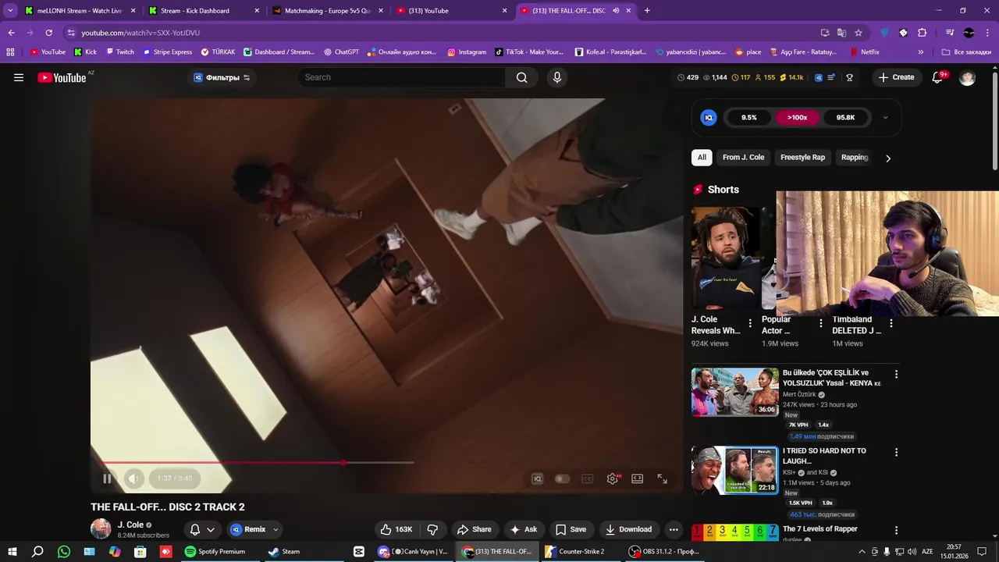
Task: Open player settings gear
Action: coord(613,478)
